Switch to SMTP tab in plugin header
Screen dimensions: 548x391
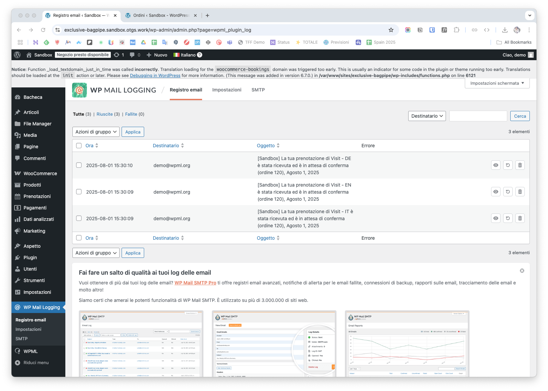pos(258,90)
